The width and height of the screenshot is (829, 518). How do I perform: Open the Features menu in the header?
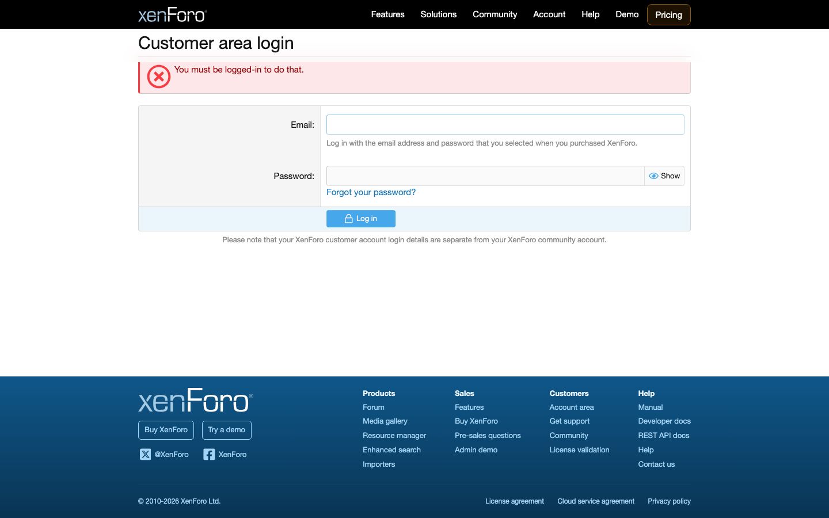tap(387, 14)
